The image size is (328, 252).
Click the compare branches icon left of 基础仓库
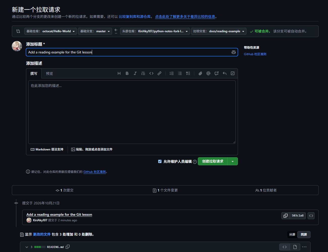click(18, 31)
